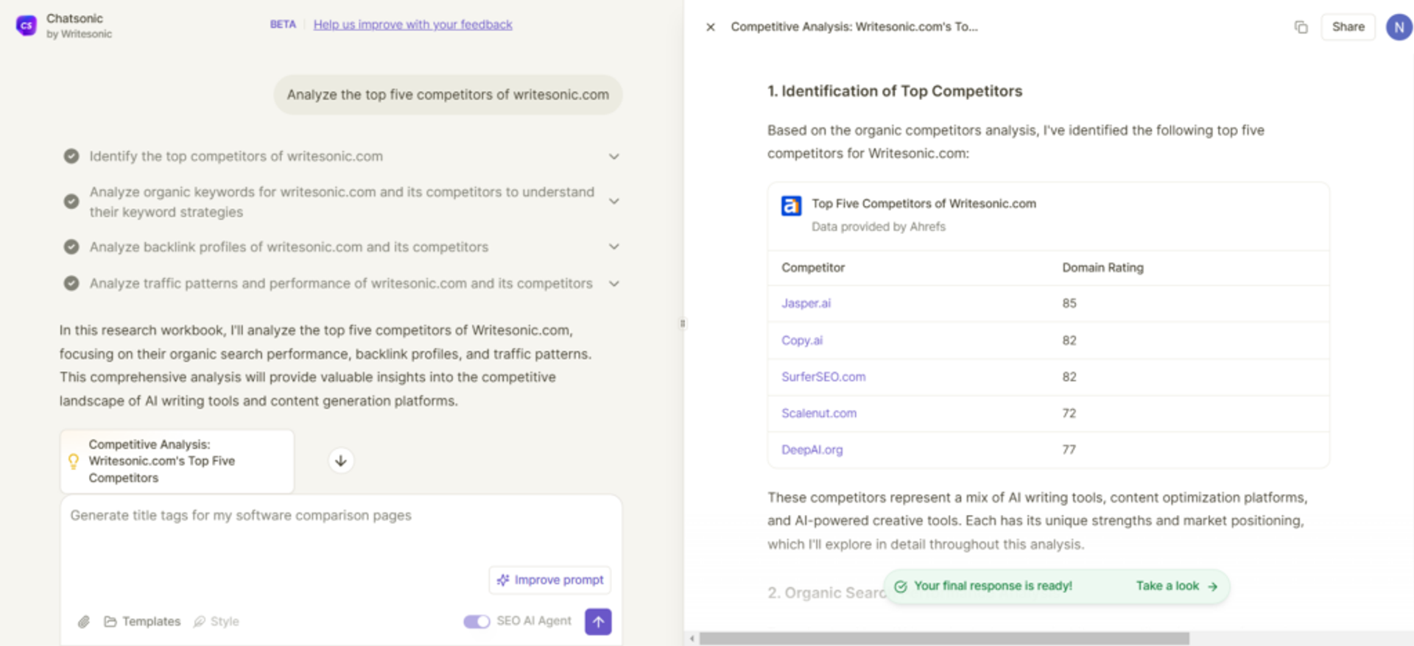Click the Ahrefs logo icon in table header
The width and height of the screenshot is (1414, 646).
click(791, 206)
